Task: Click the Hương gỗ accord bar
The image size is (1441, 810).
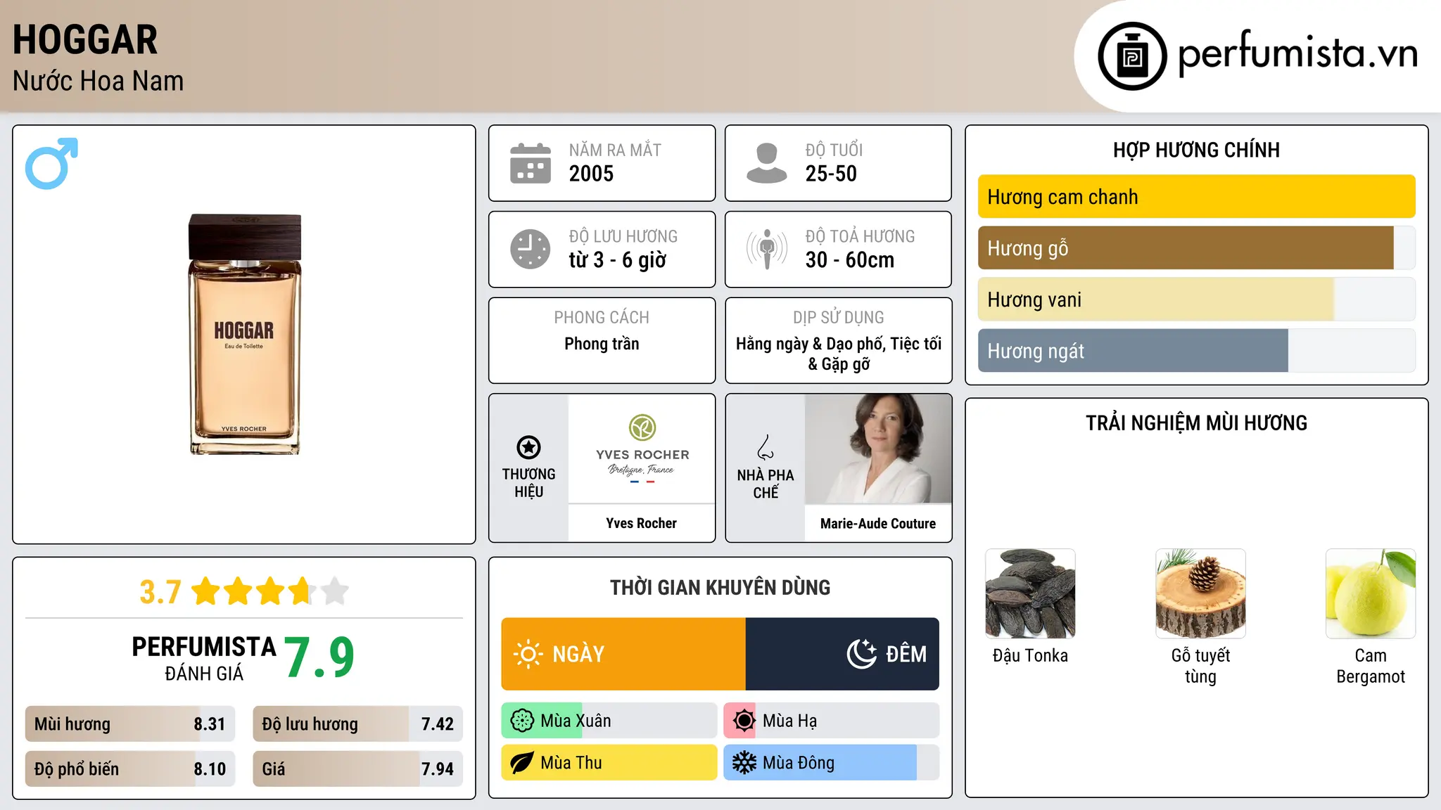Action: point(1196,248)
